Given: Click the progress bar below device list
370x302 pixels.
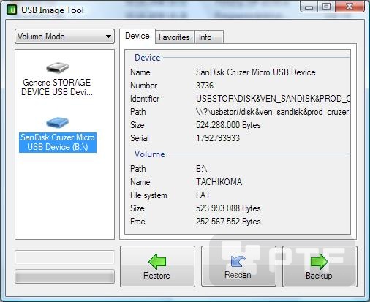Looking at the screenshot, I should point(64,276).
